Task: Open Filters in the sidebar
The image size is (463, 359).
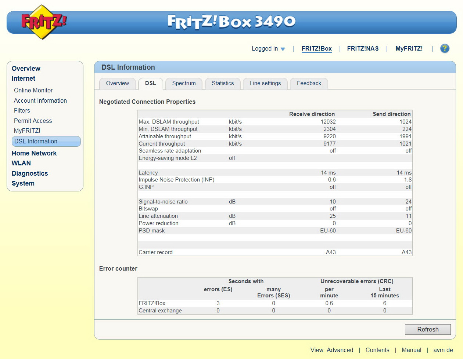Action: tap(22, 110)
